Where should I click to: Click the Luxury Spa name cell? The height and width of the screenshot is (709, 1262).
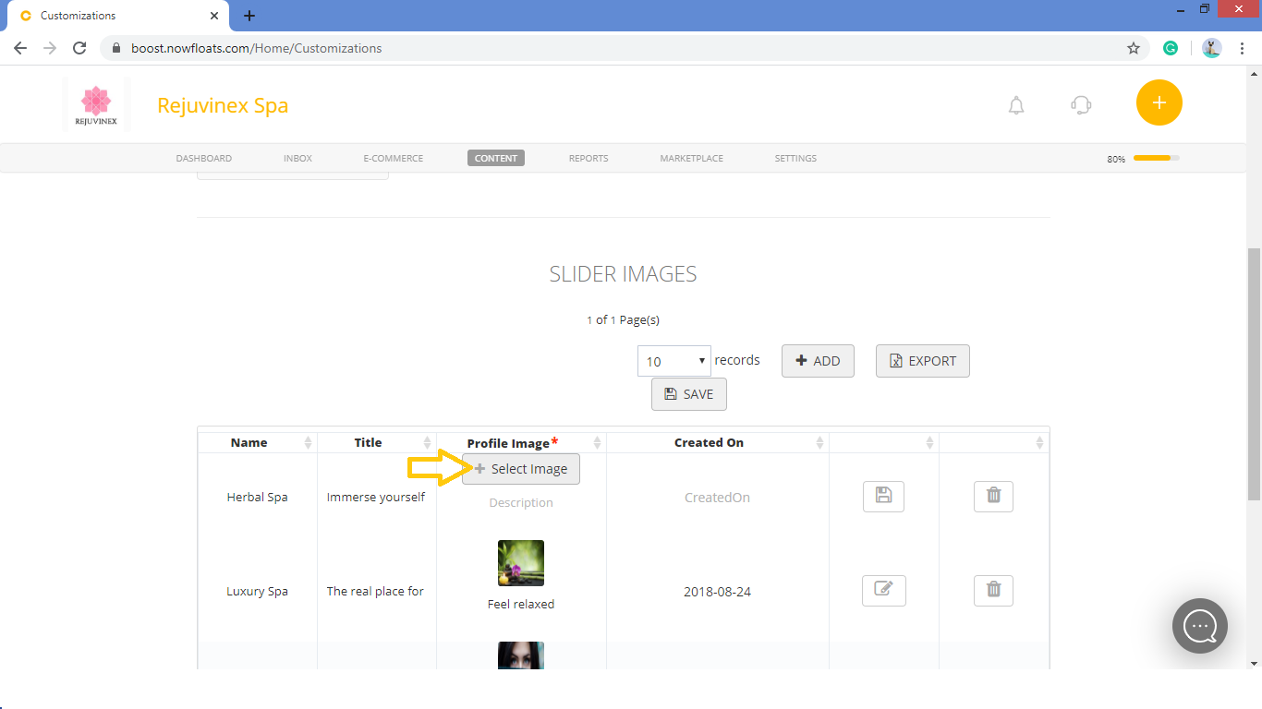257,591
